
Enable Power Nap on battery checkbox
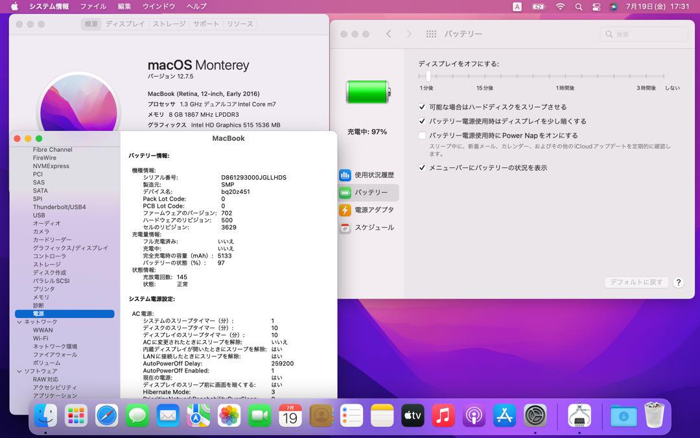(x=422, y=136)
